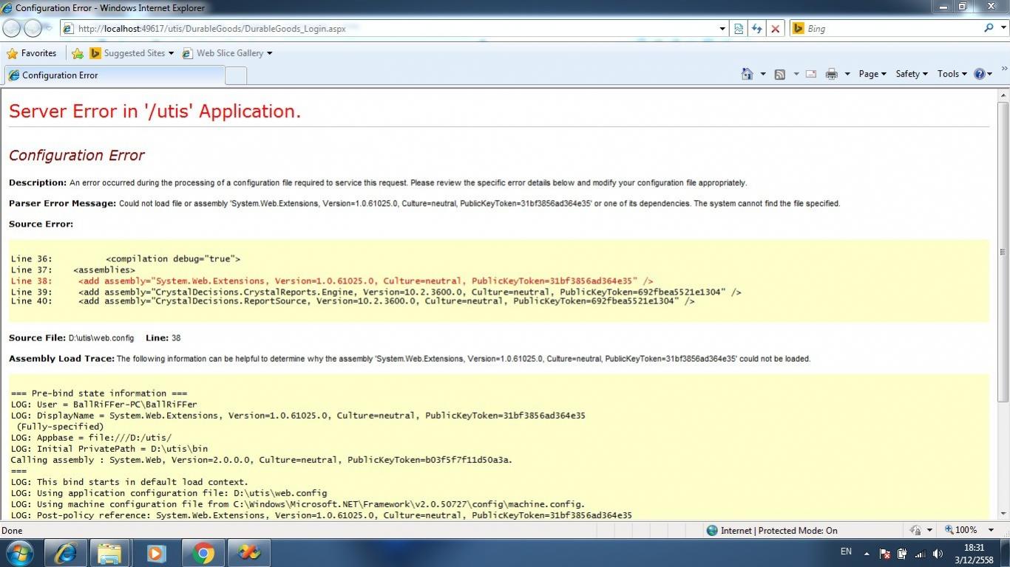Open the Safety menu
1010x567 pixels.
pyautogui.click(x=911, y=74)
